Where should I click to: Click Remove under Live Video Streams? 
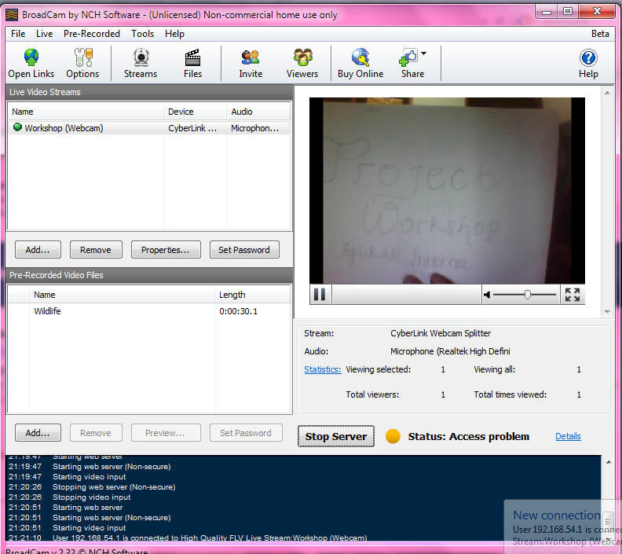[96, 250]
